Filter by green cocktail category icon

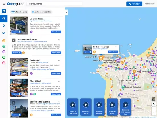click(x=4, y=46)
